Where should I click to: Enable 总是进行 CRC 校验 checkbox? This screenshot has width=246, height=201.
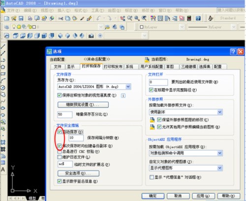coord(60,152)
